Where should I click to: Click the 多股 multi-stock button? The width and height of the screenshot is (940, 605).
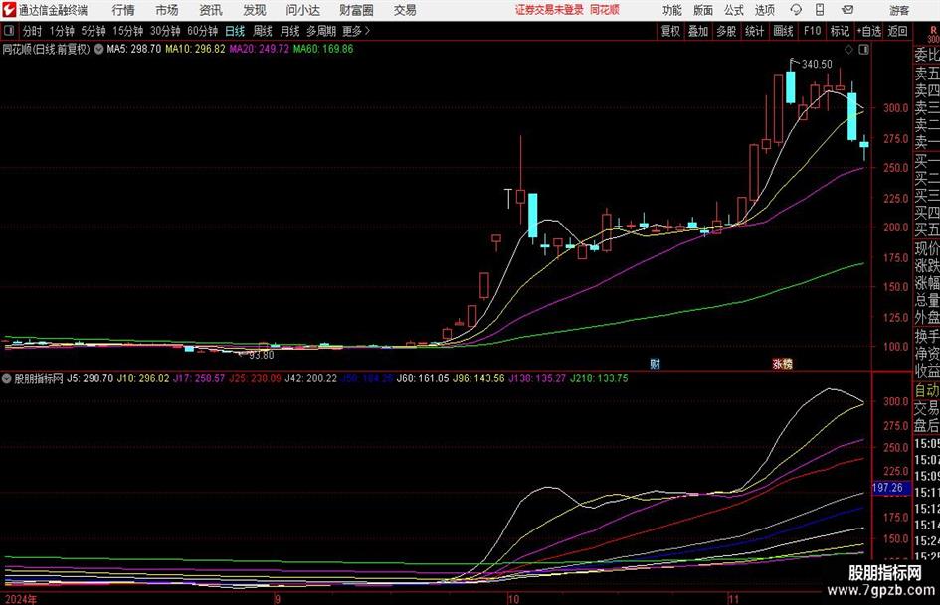726,31
